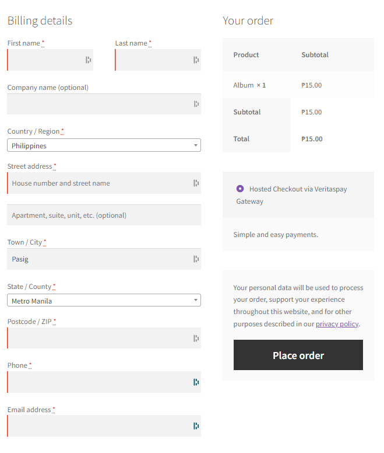This screenshot has height=453, width=384.
Task: Click the Subtotal column header
Action: pyautogui.click(x=315, y=55)
